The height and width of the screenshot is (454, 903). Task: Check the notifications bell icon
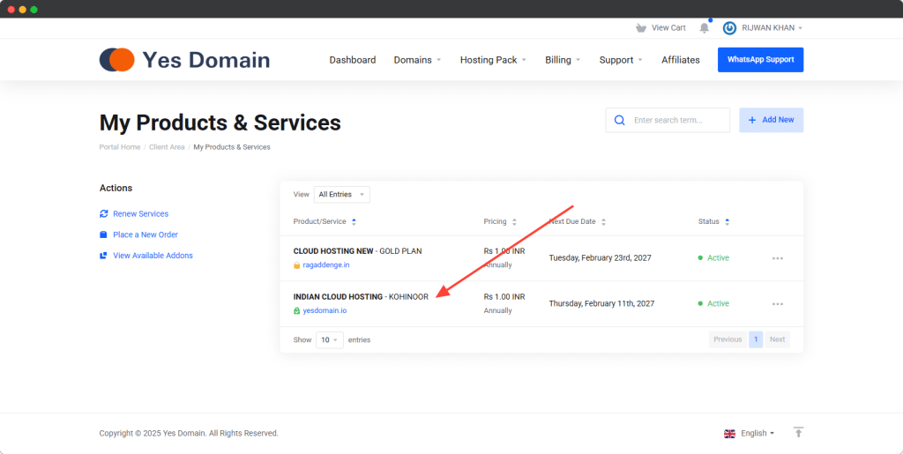tap(705, 27)
